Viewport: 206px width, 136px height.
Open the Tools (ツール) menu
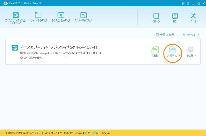(x=194, y=18)
